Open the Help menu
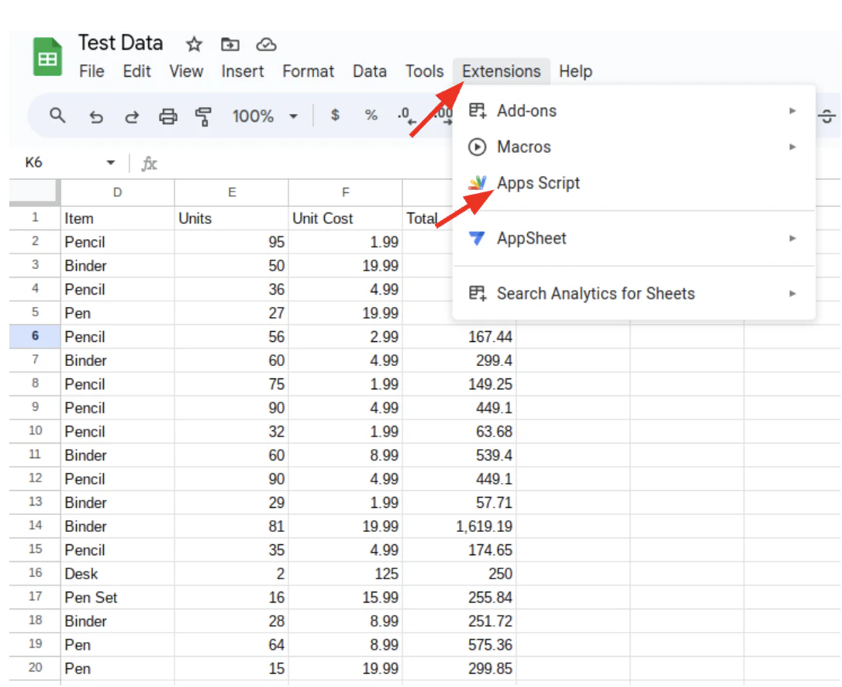 pyautogui.click(x=575, y=71)
